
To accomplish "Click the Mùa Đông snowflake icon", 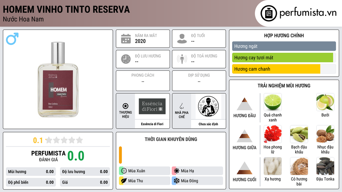I will (x=177, y=181).
